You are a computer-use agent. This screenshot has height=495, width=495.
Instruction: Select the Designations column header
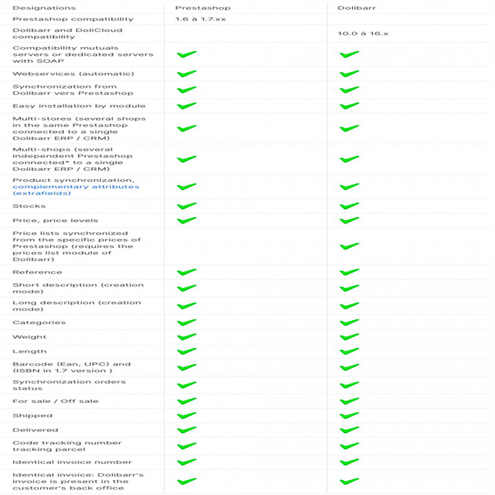44,8
